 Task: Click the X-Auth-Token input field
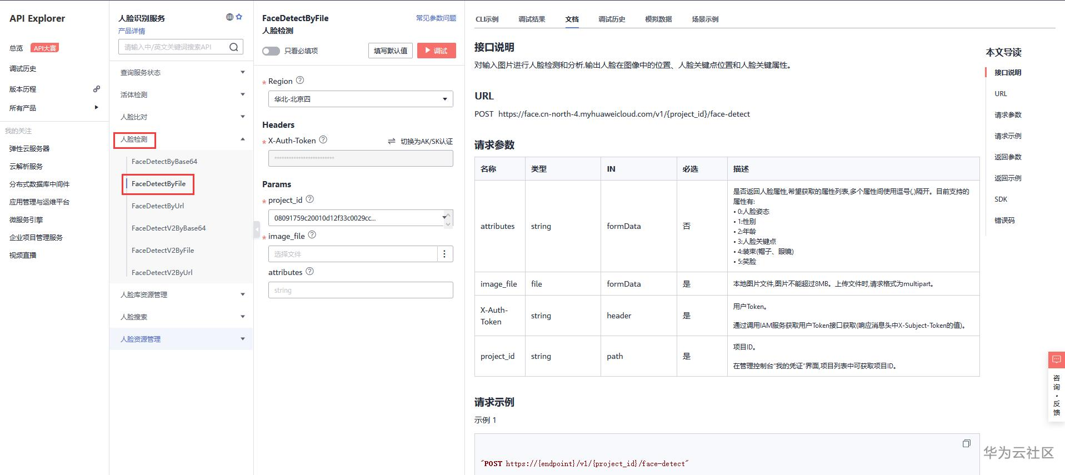point(361,158)
